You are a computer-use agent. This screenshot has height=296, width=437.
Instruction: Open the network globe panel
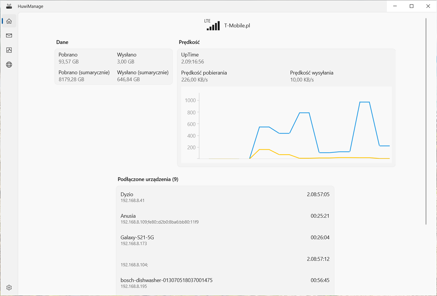[x=9, y=64]
